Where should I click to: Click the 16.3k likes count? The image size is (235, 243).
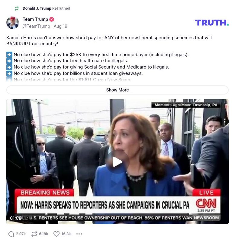tap(66, 234)
